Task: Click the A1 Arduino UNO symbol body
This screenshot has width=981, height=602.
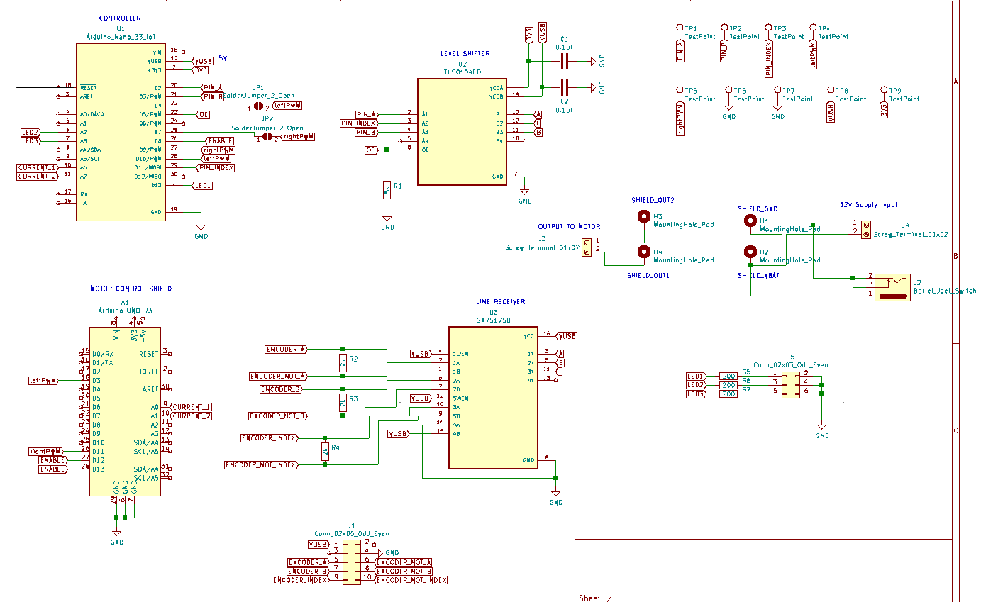Action: (x=125, y=411)
